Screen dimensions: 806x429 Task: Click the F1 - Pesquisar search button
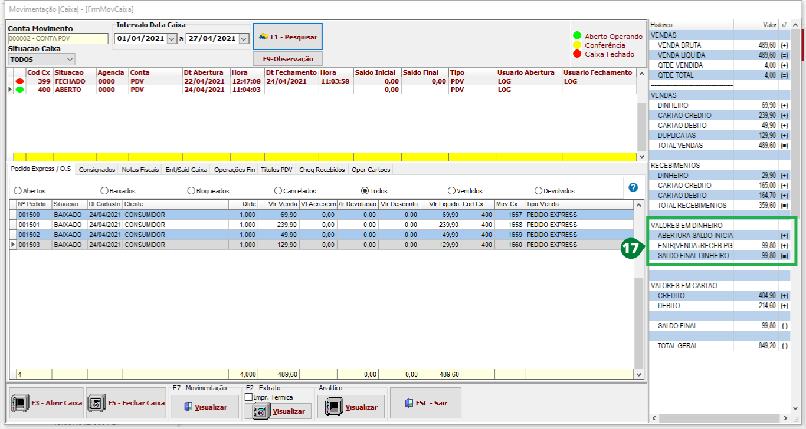pos(288,37)
